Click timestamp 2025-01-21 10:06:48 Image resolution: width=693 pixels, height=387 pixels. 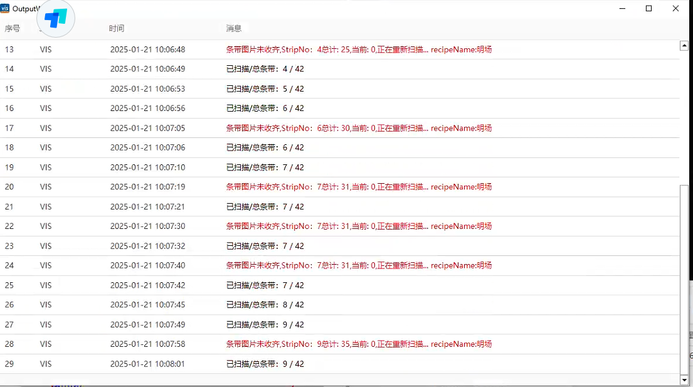point(147,50)
